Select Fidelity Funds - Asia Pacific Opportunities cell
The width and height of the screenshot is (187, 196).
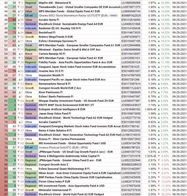79,62
